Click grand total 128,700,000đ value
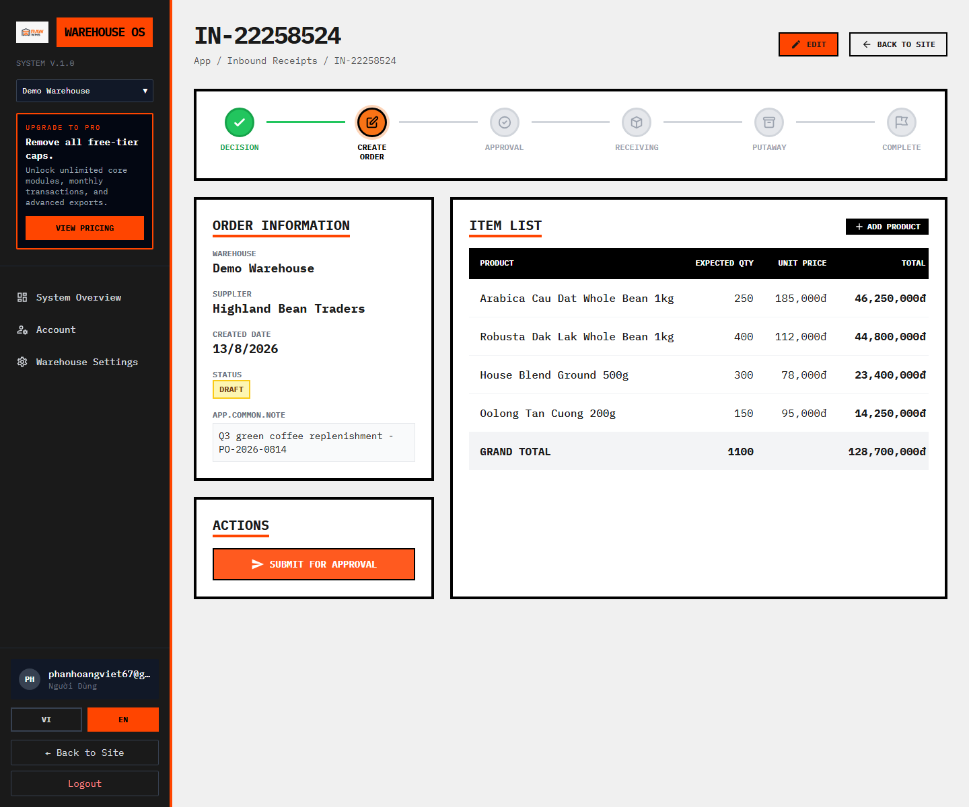 tap(887, 451)
